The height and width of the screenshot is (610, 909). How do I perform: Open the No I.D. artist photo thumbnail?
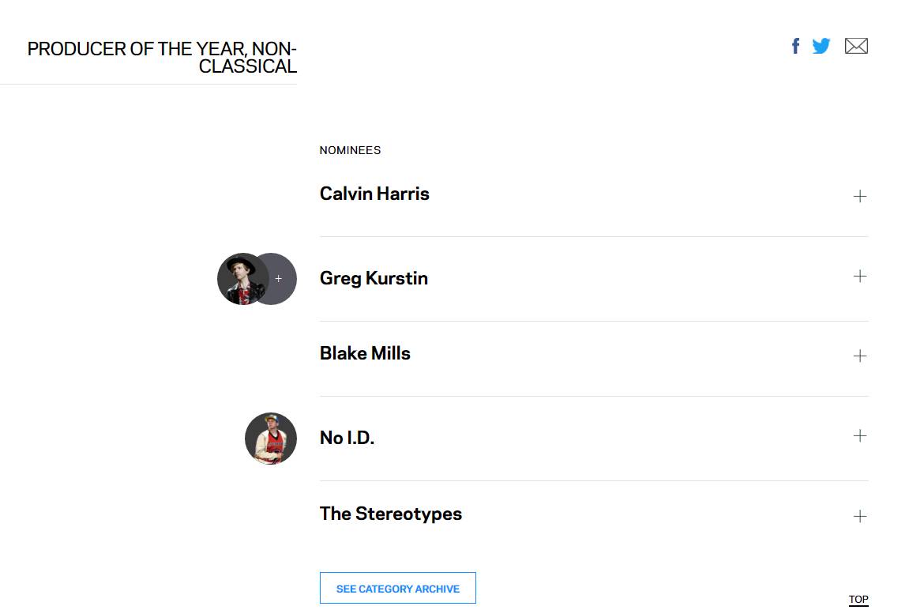point(271,439)
